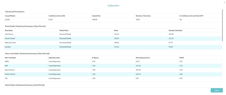Click Non-root Node's Statistical Summary (Start Period) heading

(x=27, y=53)
